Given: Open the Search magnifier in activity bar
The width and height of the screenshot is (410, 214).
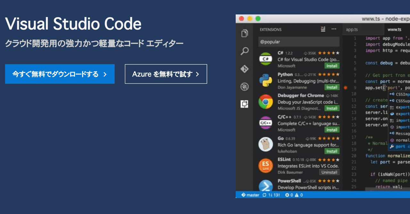Looking at the screenshot, I should tap(245, 51).
